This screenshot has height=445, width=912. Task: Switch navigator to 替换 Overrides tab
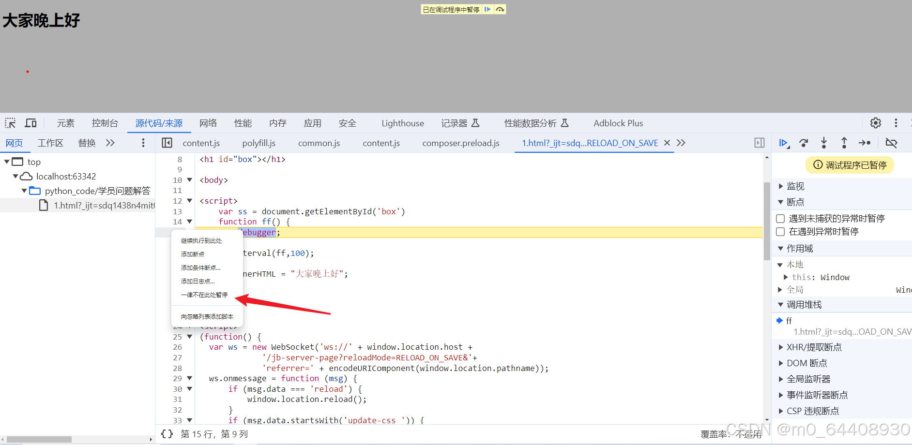87,143
